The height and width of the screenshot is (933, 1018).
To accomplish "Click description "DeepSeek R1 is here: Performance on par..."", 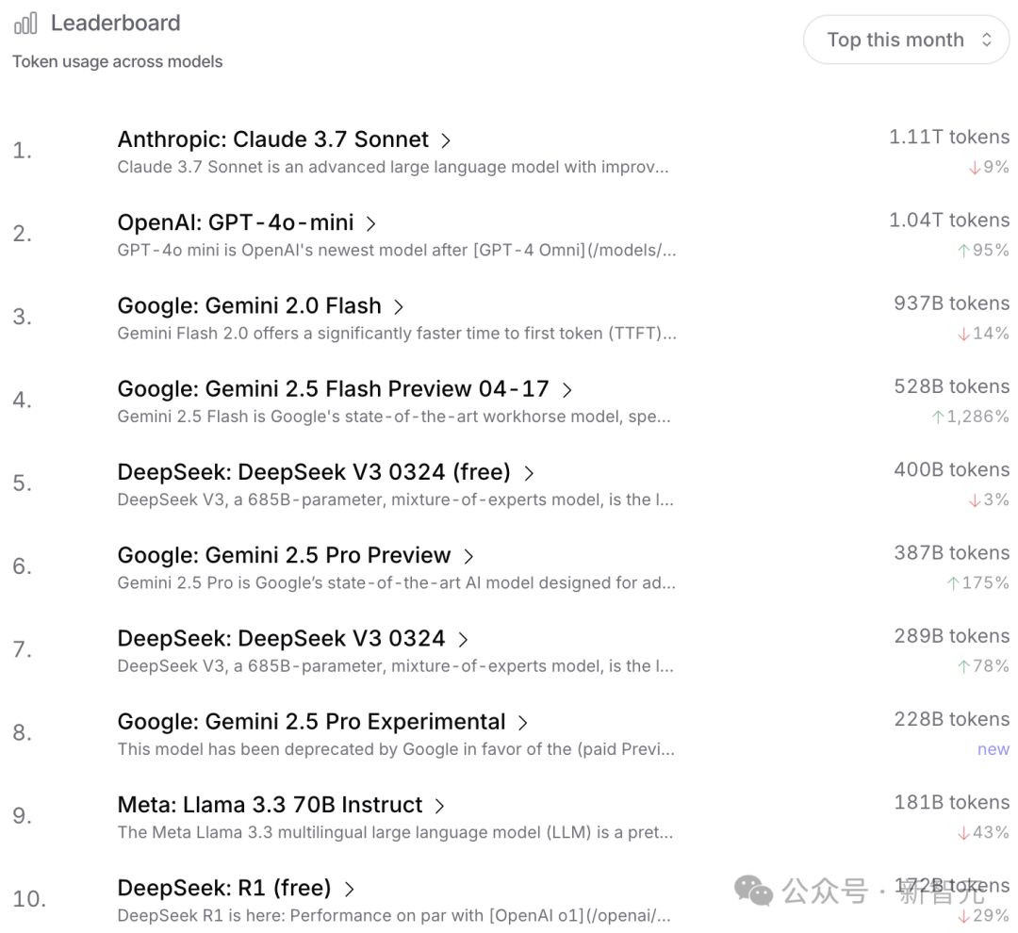I will 394,915.
